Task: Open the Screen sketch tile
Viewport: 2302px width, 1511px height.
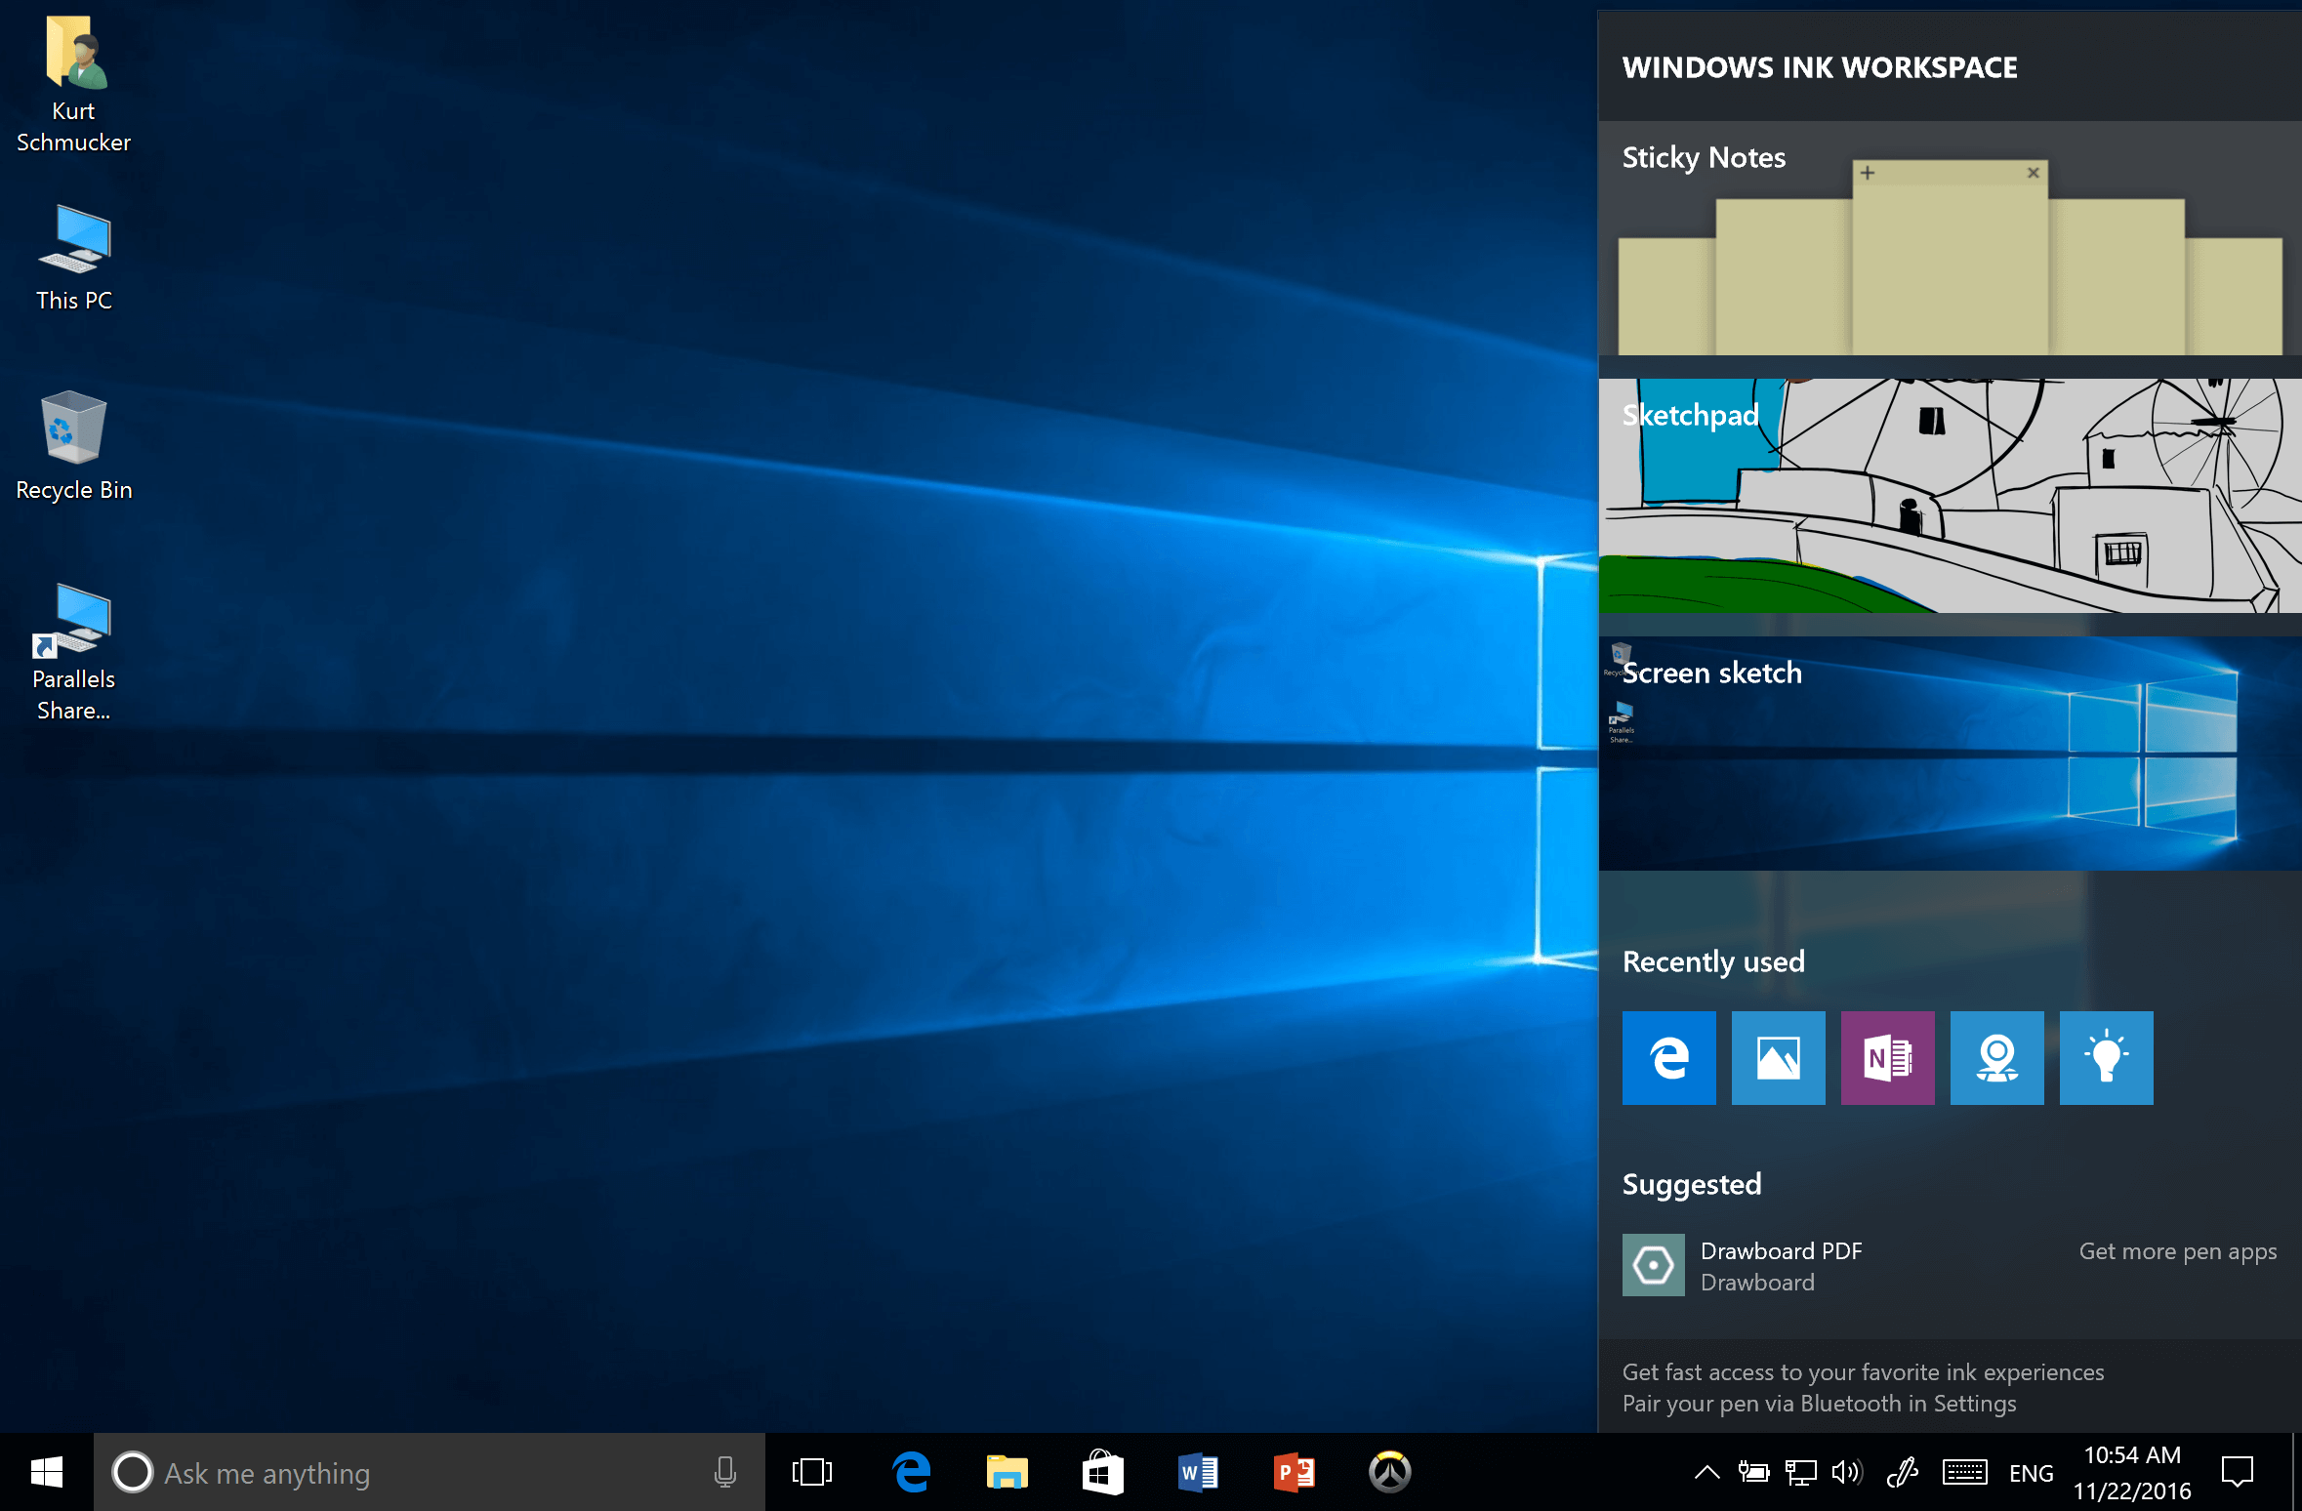Action: click(x=1950, y=754)
